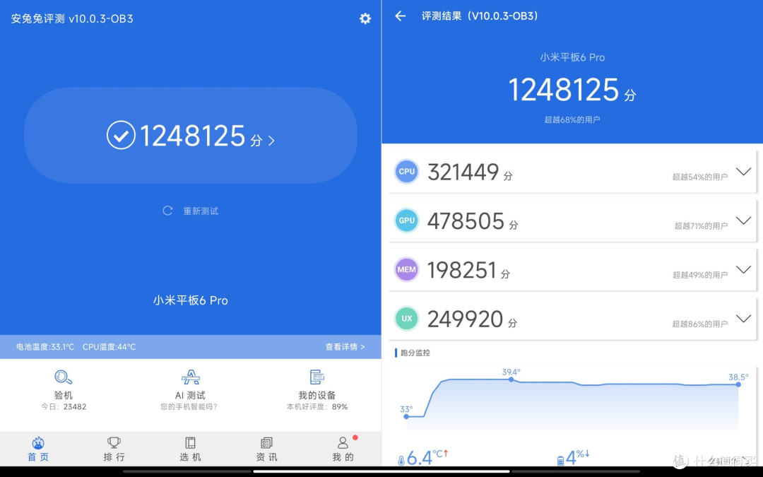The image size is (763, 477).
Task: Open 查看详情 temperature details
Action: pos(345,346)
